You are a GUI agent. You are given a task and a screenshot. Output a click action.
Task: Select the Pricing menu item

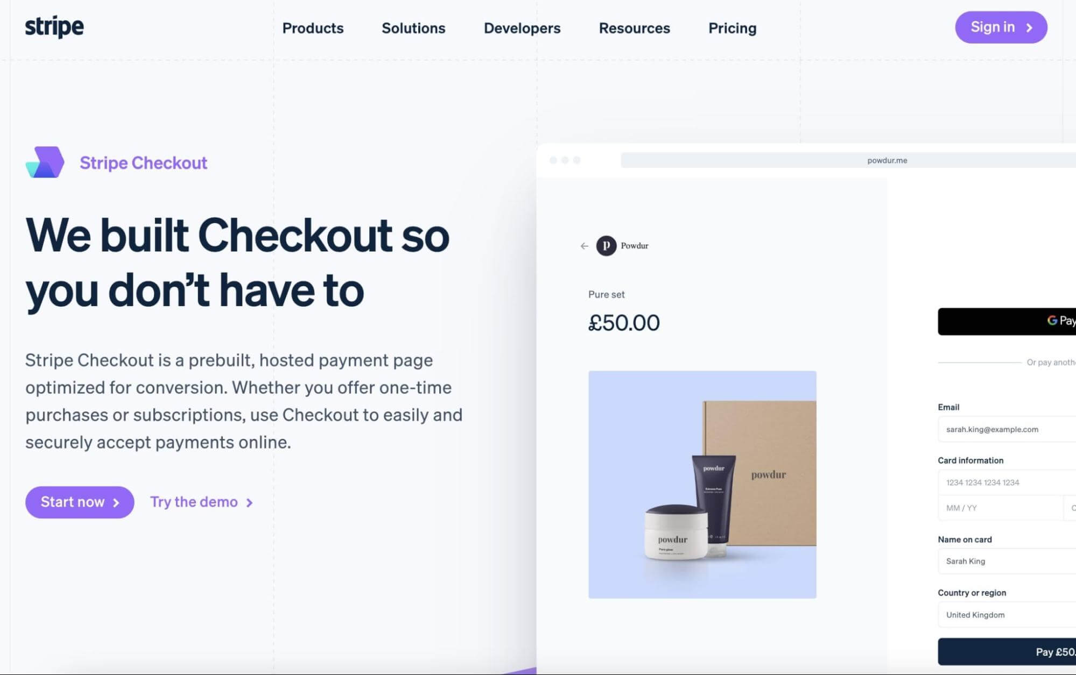coord(732,27)
